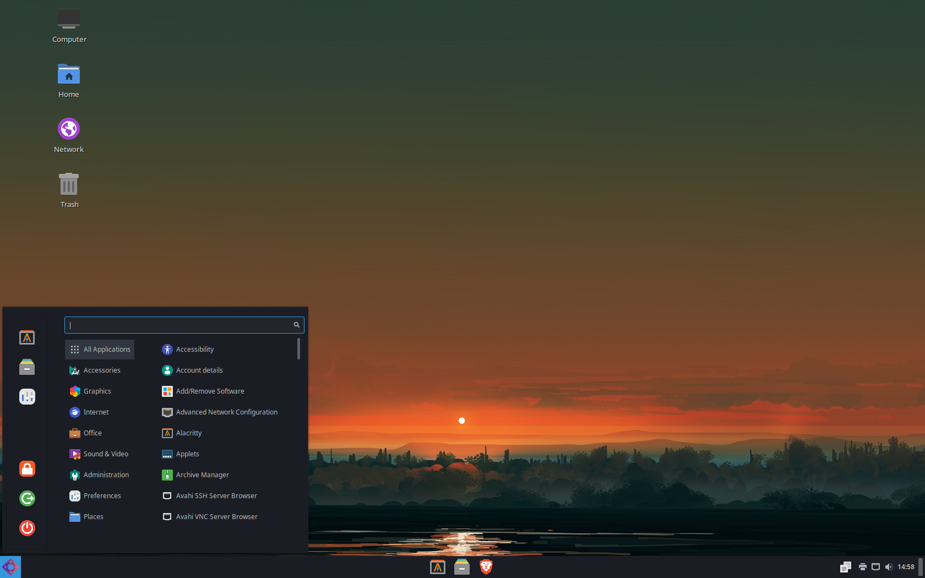
Task: Open Avahi VNC Server Browser
Action: pos(226,517)
